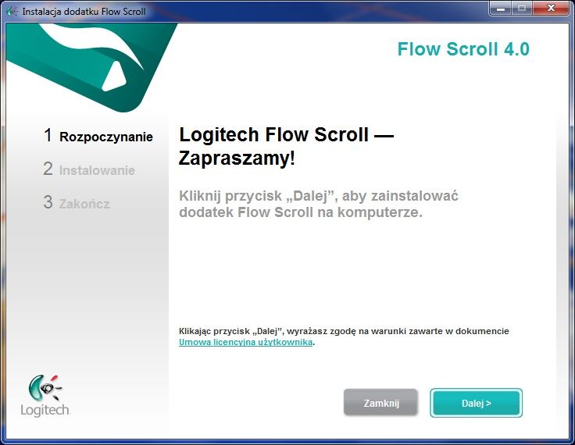Select step 3 Zakończ
The width and height of the screenshot is (575, 445).
[x=77, y=203]
